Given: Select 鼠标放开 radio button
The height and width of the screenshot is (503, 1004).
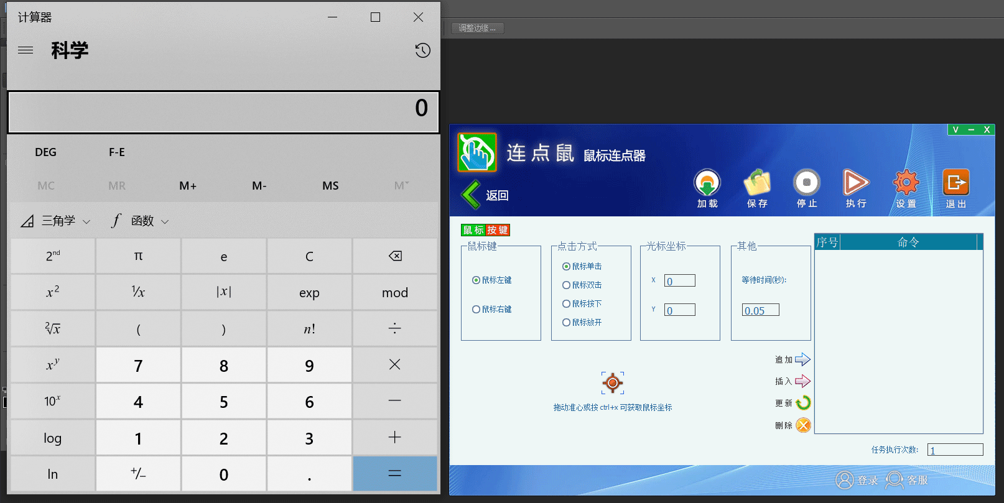Looking at the screenshot, I should [566, 323].
